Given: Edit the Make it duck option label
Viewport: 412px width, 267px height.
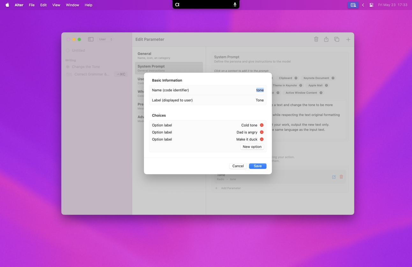Looking at the screenshot, I should click(247, 139).
